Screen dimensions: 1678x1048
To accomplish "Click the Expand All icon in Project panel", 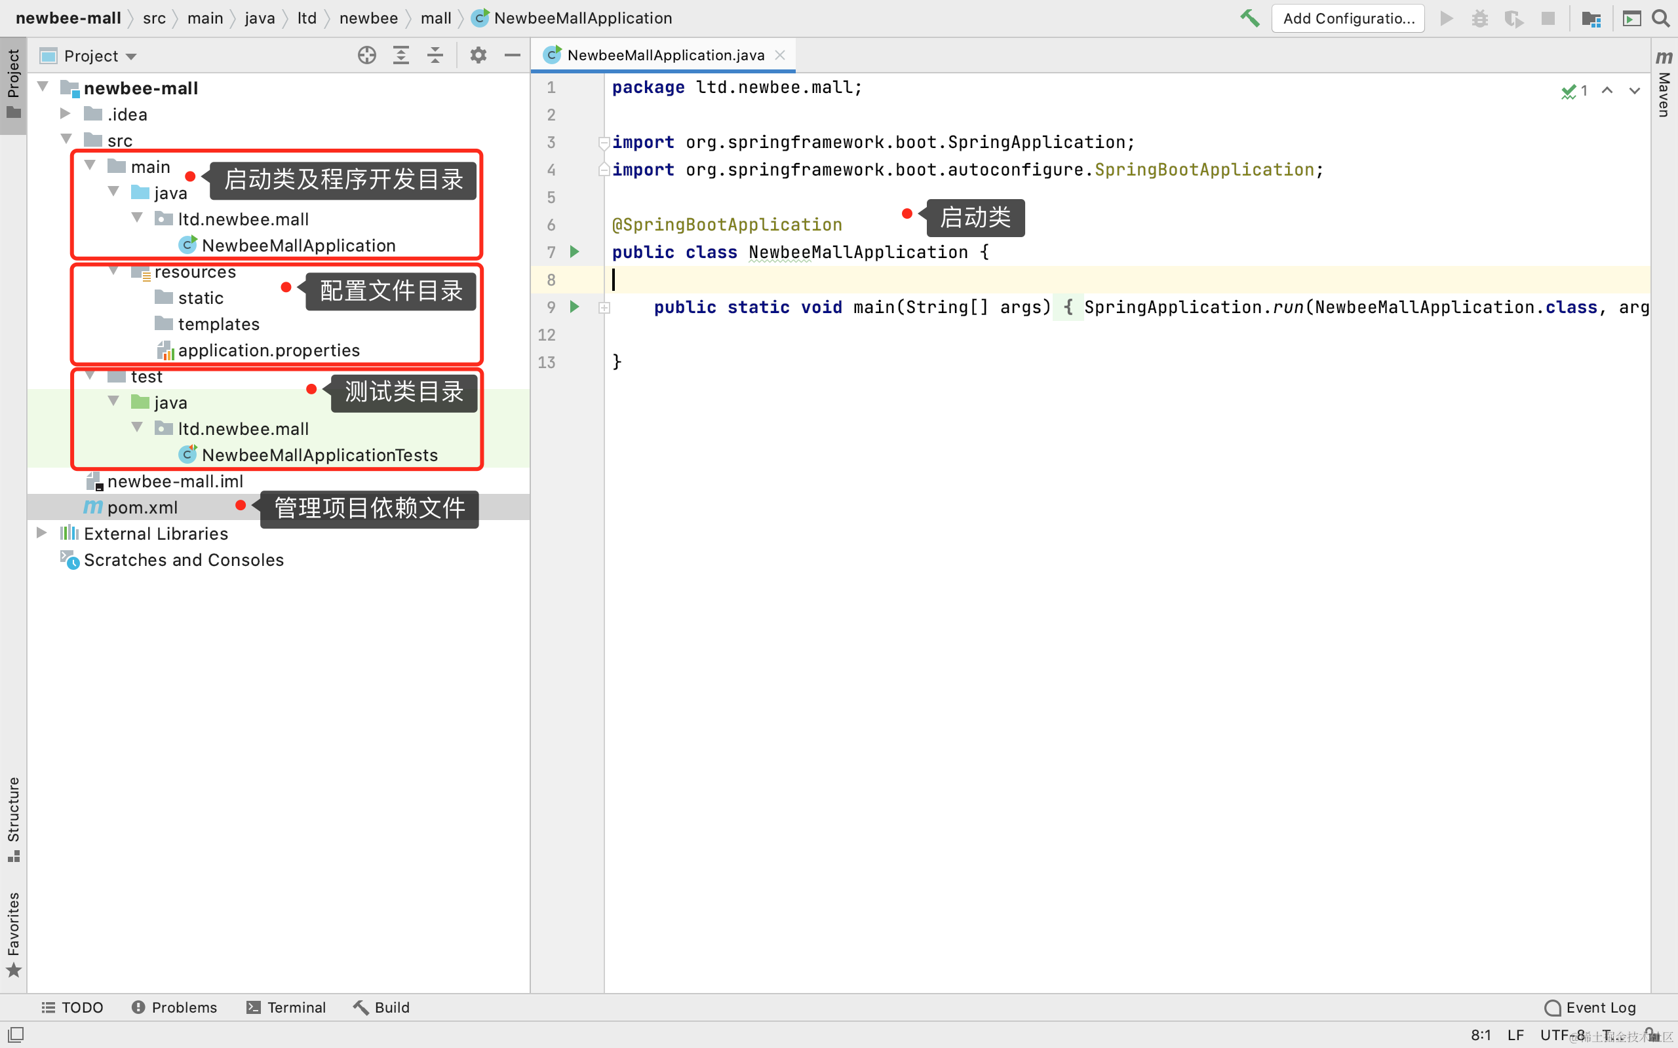I will [x=400, y=56].
